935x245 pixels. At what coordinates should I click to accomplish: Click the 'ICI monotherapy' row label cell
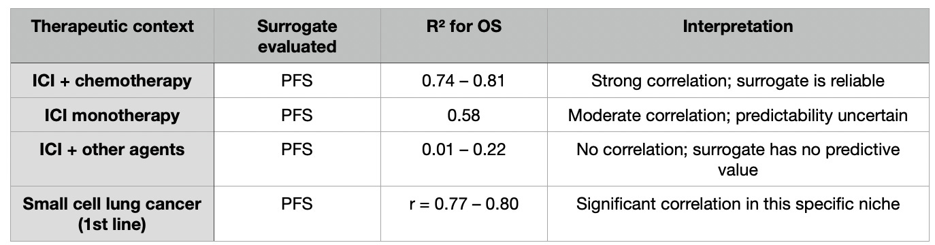pyautogui.click(x=112, y=115)
